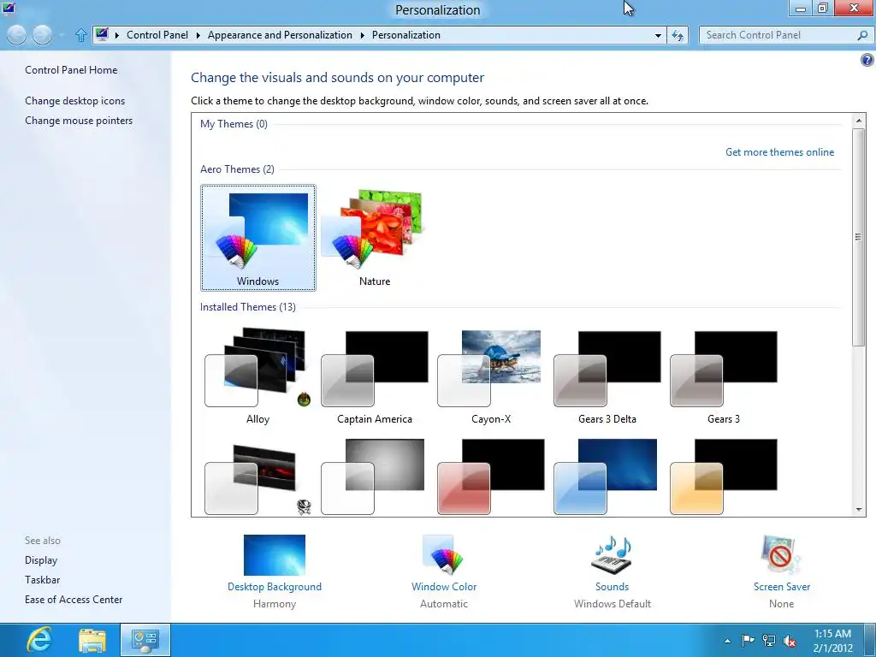Click the Forward navigation arrow
Screen dimensions: 876x657
tap(43, 35)
